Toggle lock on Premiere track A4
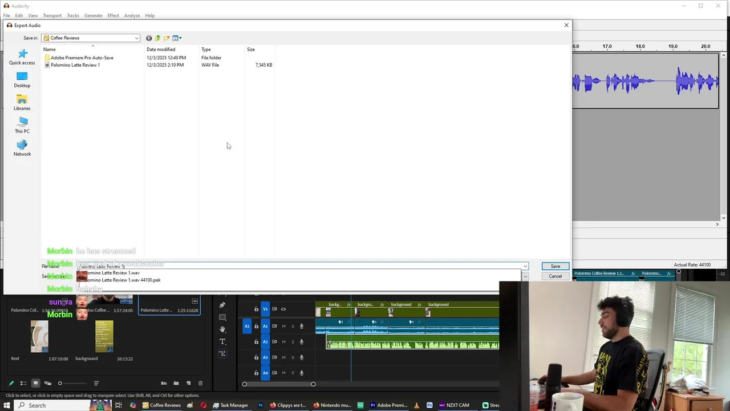The image size is (730, 411). 256,373
